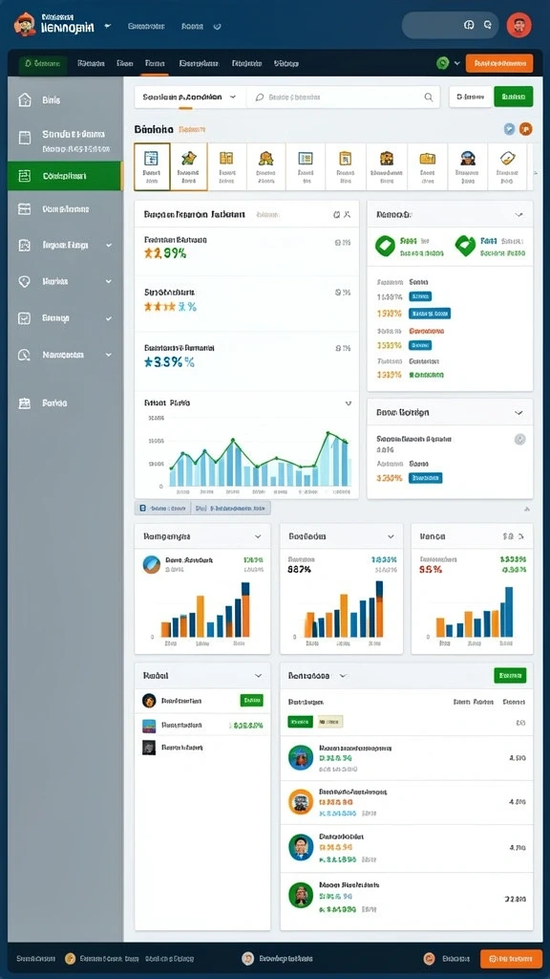
Task: Toggle the beige filter chip beside the green chip
Action: point(329,722)
